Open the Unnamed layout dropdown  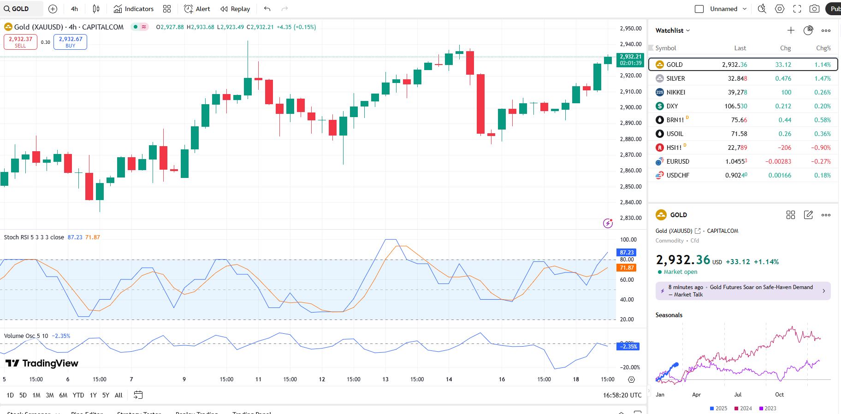point(728,9)
